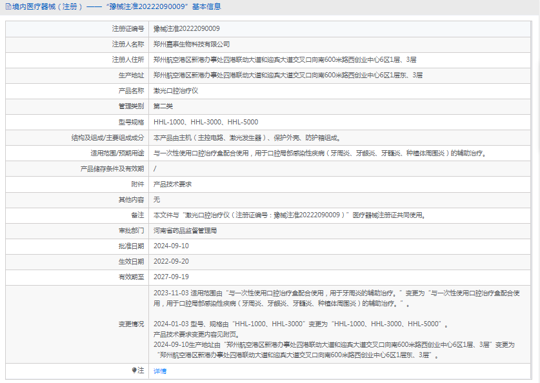Image resolution: width=540 pixels, height=383 pixels.
Task: Click the 型号规格 row label
Action: 131,122
